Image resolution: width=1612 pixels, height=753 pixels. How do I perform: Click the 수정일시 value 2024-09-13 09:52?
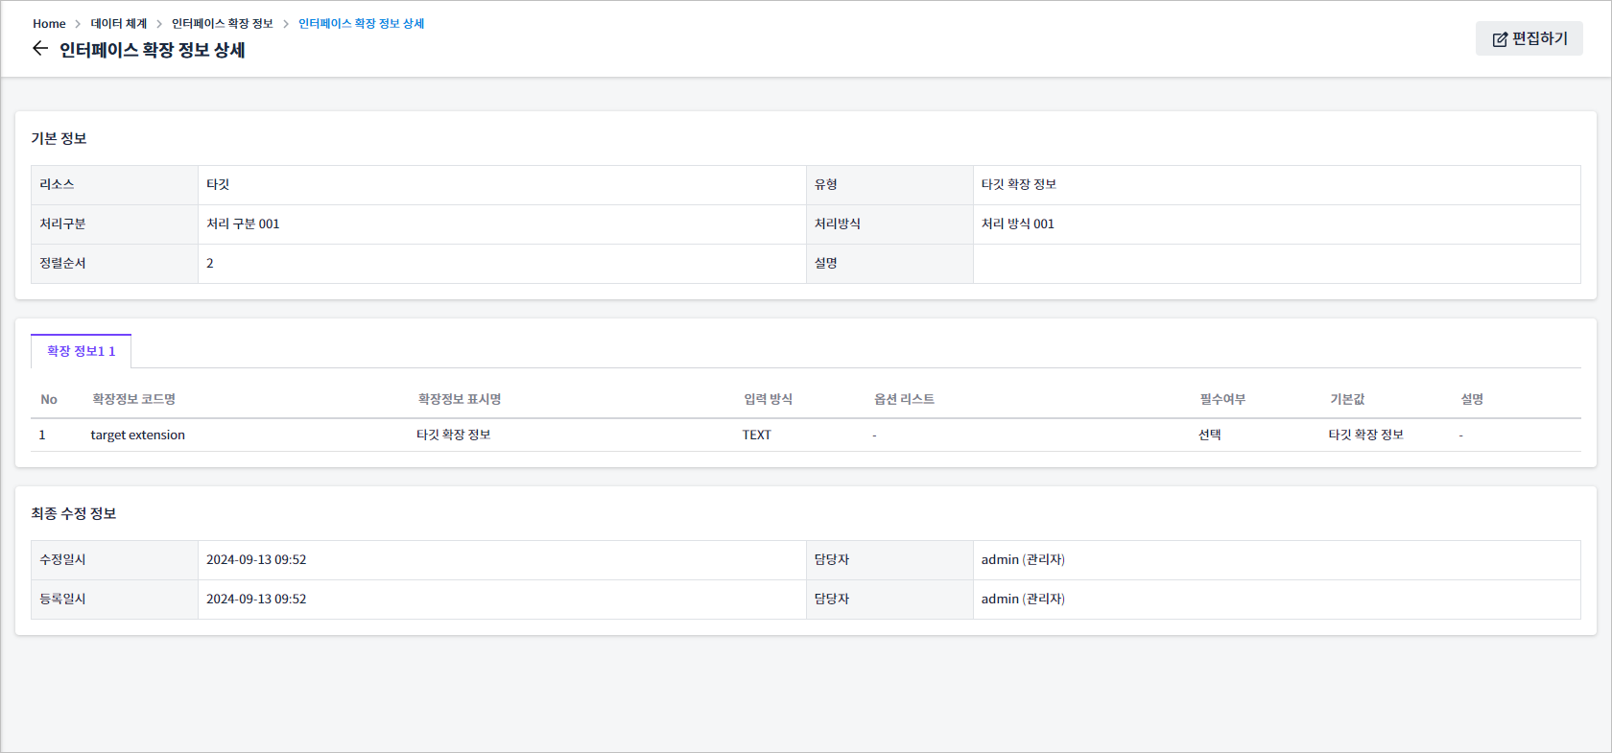tap(256, 559)
